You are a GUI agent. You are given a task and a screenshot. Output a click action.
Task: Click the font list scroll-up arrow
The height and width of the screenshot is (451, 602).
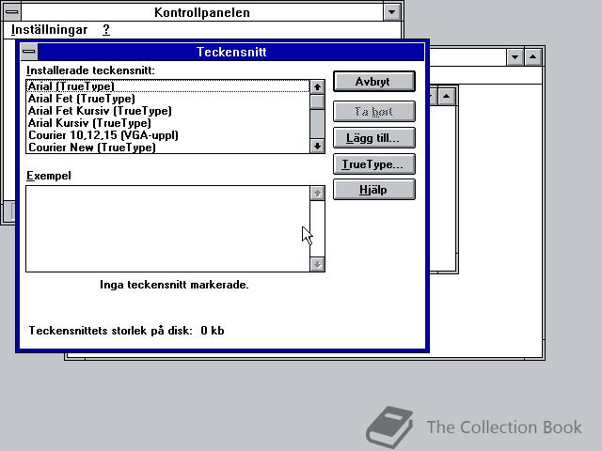(317, 87)
